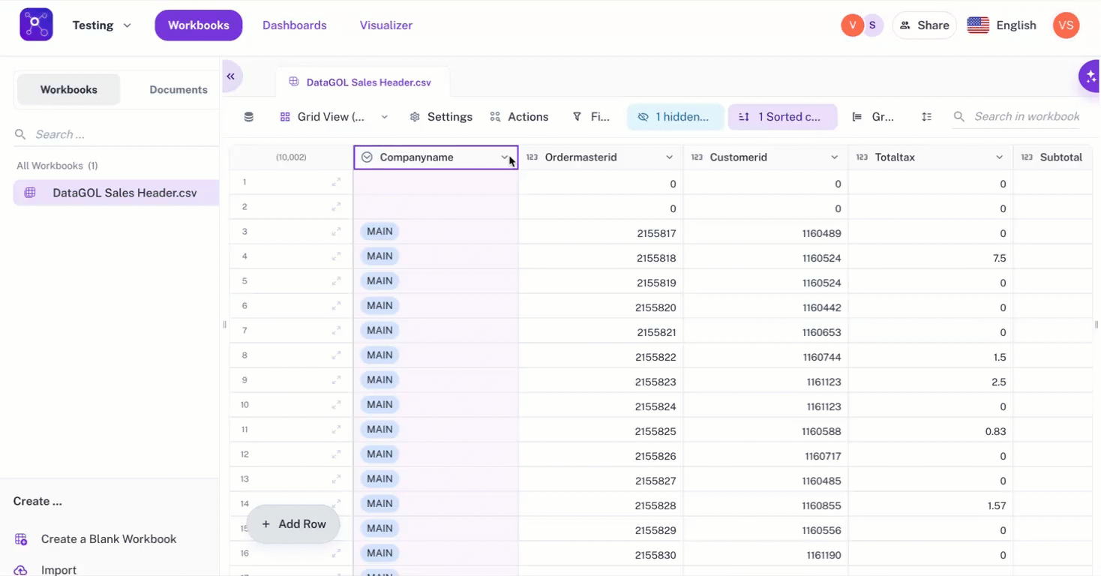1101x576 pixels.
Task: Open Totaltax column dropdown arrow
Action: pos(1000,157)
